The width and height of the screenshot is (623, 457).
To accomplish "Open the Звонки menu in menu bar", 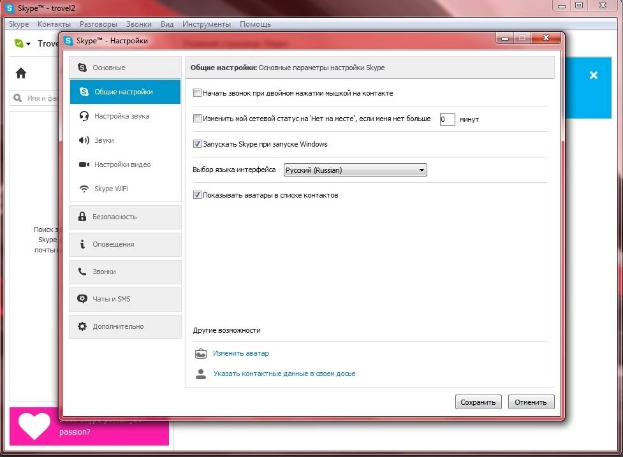I will [138, 24].
